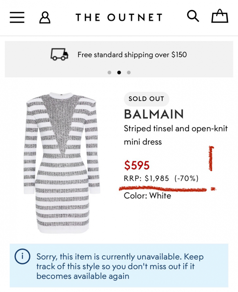Screen dimensions: 238x292
Task: Open the account profile icon
Action: pyautogui.click(x=45, y=17)
